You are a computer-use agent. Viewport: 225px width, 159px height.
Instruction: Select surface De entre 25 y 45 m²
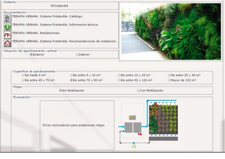pyautogui.click(x=169, y=75)
